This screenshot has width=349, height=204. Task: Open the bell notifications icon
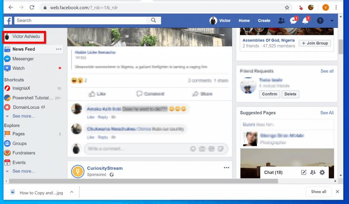pyautogui.click(x=306, y=20)
